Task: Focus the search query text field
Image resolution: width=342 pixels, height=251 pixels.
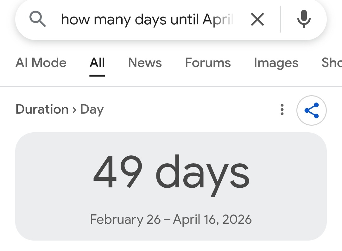Action: 147,20
